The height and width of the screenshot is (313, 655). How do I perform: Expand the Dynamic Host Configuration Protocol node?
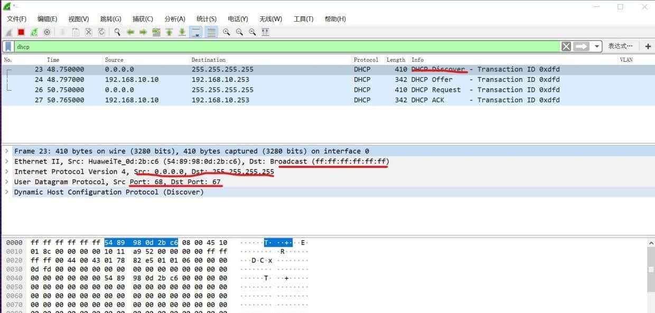pos(6,192)
